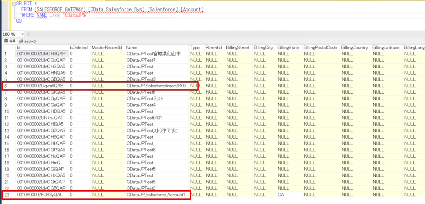Image resolution: width=425 pixels, height=204 pixels.
Task: Click the BillingPostalCode column header
Action: 321,47
